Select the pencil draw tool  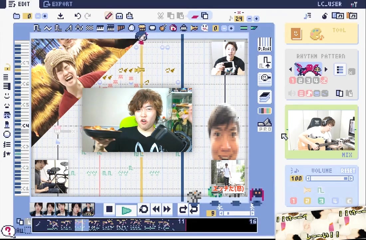(x=108, y=16)
